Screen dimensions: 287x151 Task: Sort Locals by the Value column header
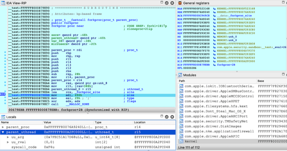(47, 122)
